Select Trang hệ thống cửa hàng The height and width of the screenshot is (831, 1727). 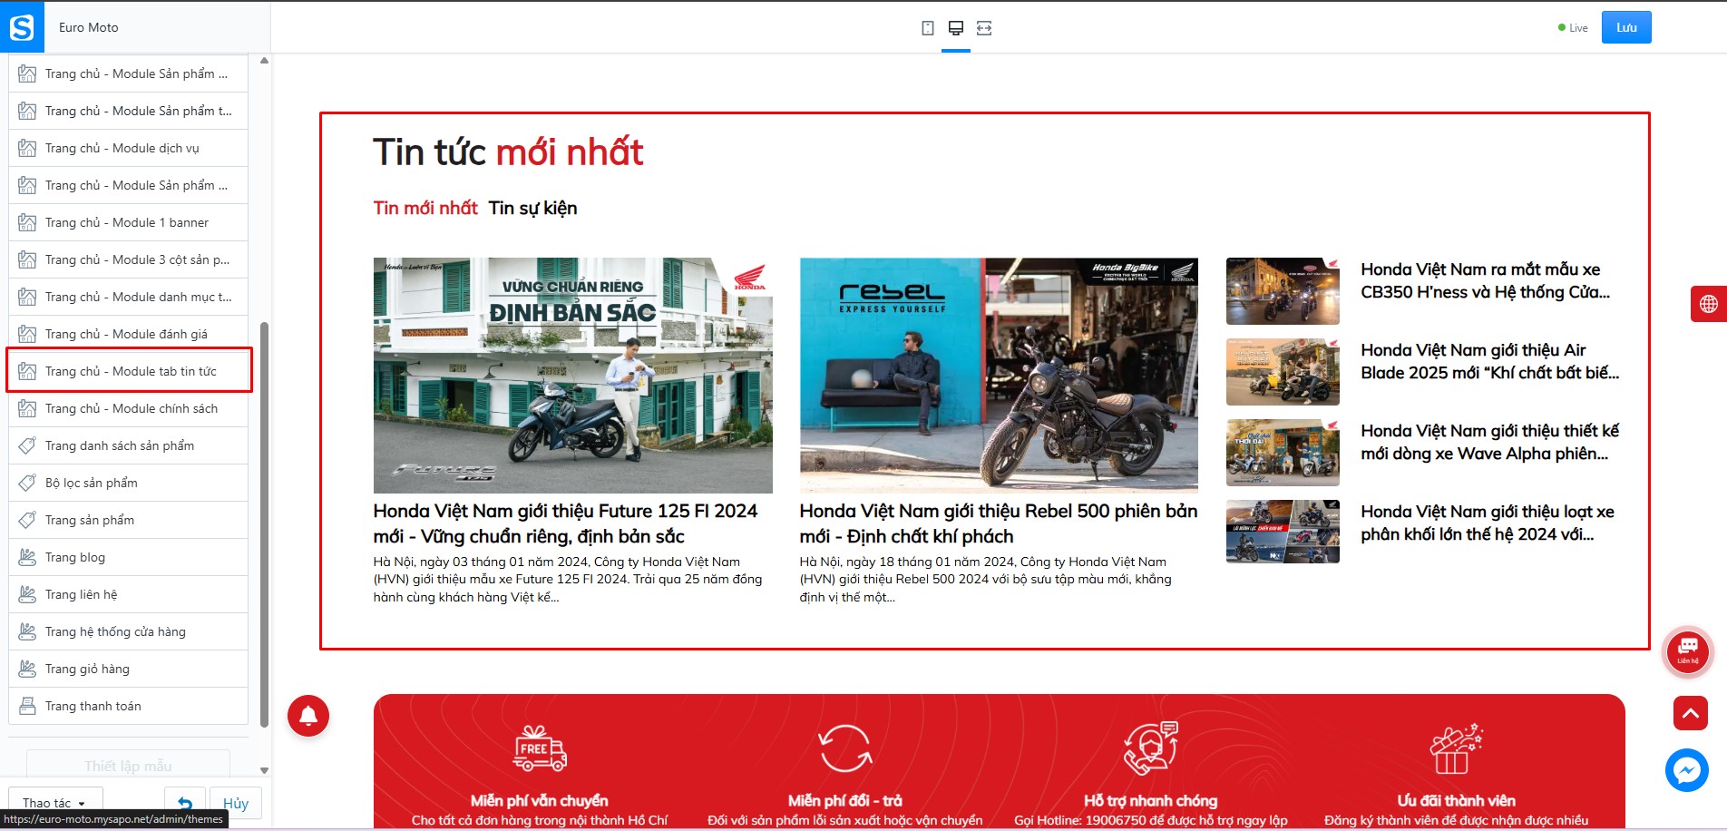tap(128, 631)
